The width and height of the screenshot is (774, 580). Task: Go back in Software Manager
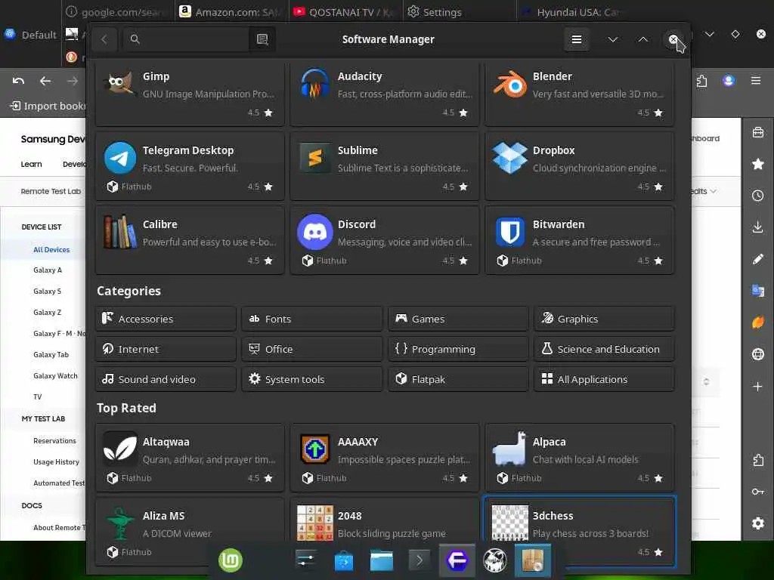[104, 39]
